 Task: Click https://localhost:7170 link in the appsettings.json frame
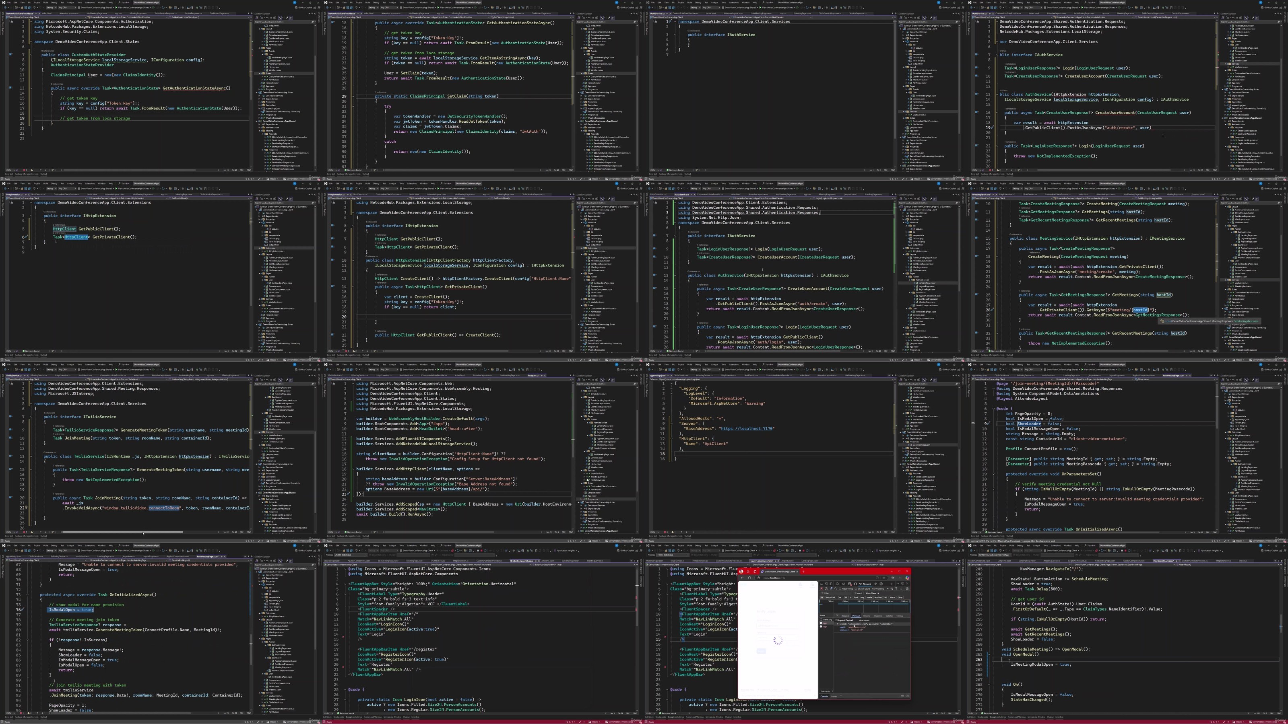[747, 428]
